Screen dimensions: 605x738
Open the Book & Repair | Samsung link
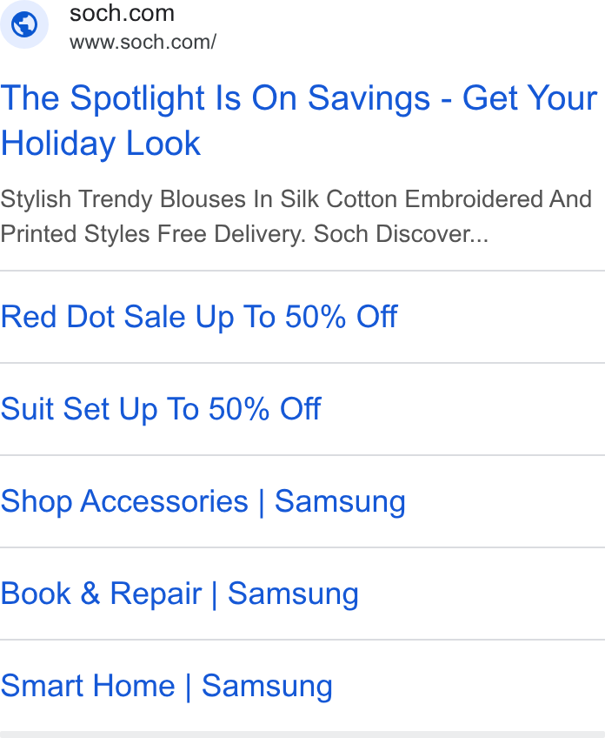[x=180, y=594]
